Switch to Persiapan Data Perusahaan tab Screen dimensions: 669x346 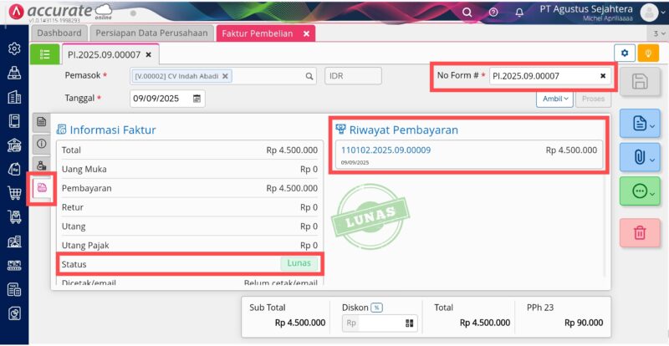[151, 33]
